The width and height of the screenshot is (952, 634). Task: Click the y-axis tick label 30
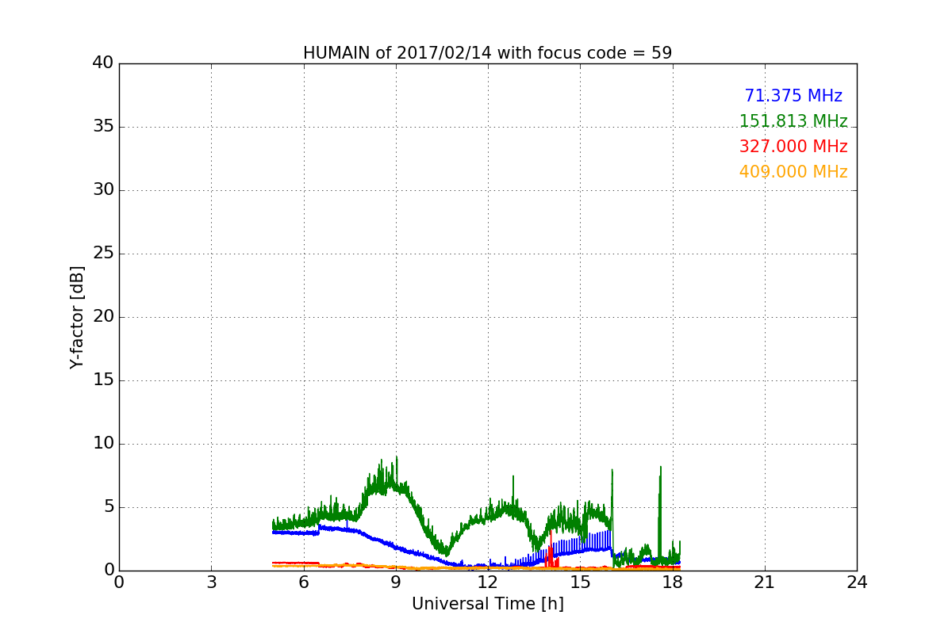click(x=103, y=190)
